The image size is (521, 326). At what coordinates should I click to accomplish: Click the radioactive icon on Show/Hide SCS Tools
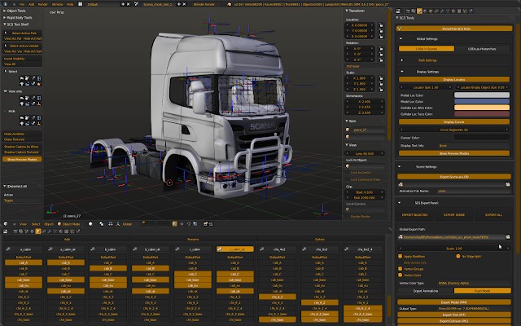[399, 29]
